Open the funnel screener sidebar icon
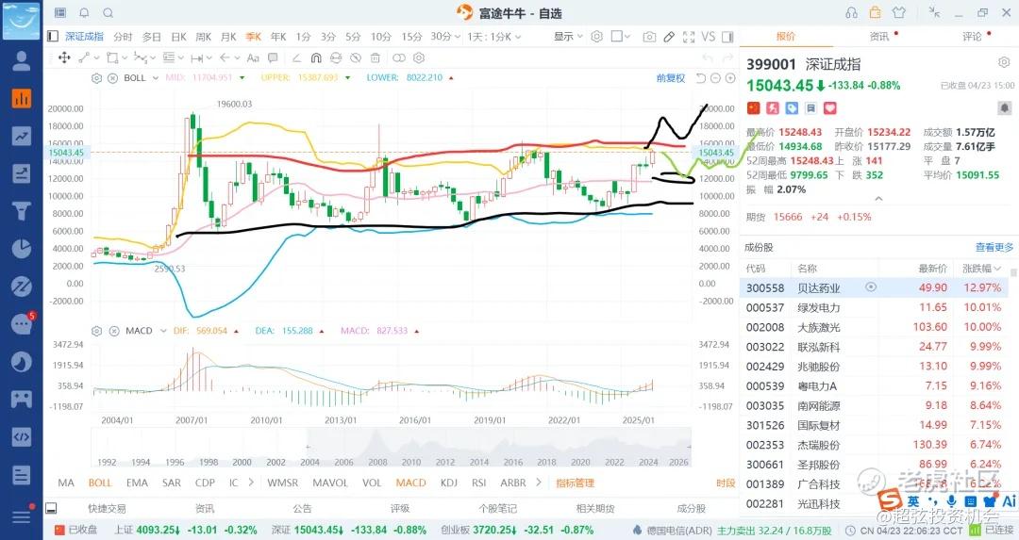Image resolution: width=1019 pixels, height=540 pixels. [x=22, y=211]
